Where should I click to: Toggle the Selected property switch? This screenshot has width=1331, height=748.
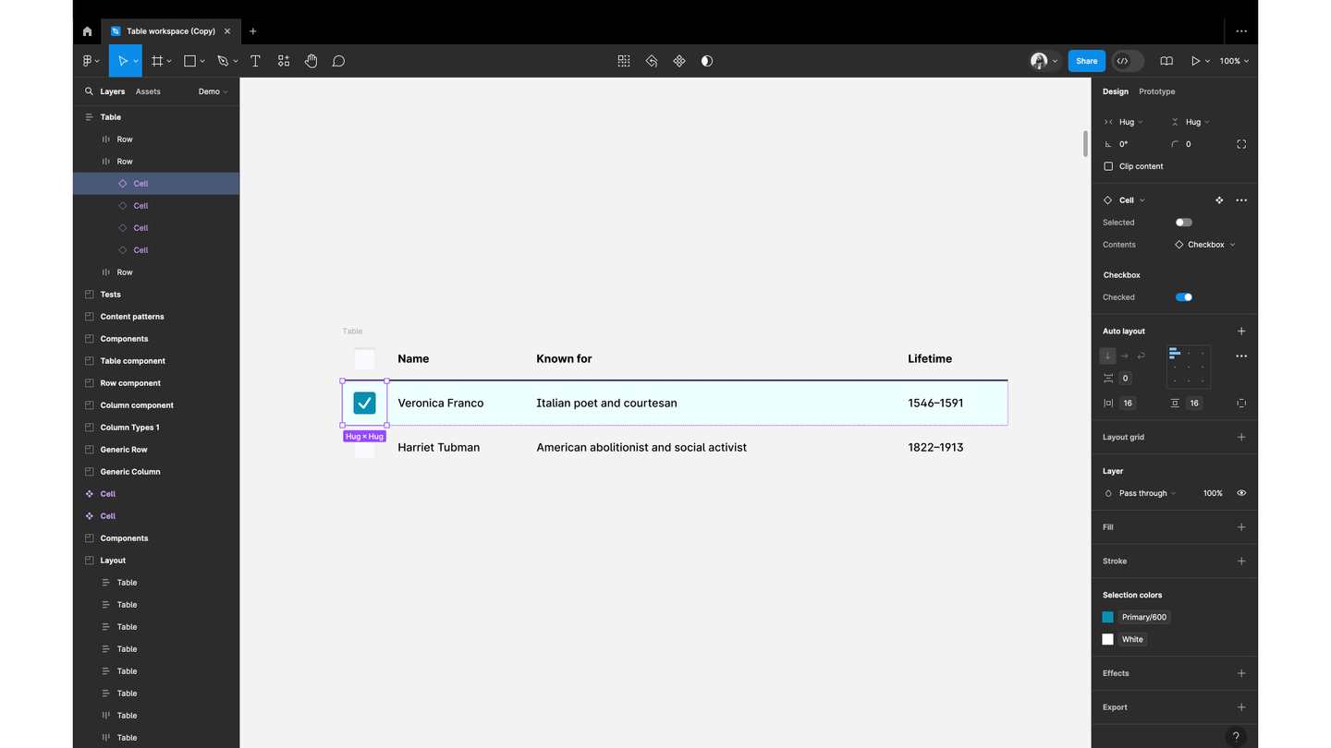click(x=1183, y=223)
